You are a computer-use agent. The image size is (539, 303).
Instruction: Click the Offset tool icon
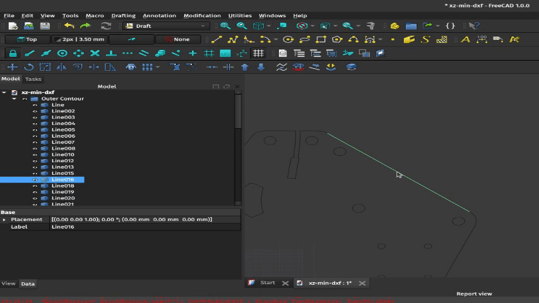[x=78, y=67]
